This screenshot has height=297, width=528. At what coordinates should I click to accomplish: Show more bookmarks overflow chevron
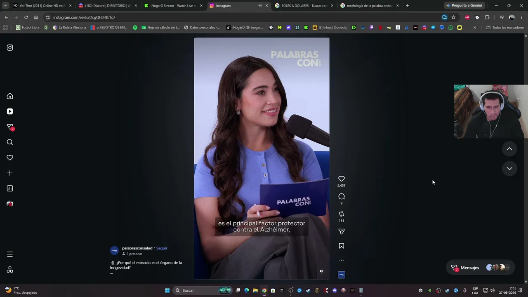[x=475, y=28]
